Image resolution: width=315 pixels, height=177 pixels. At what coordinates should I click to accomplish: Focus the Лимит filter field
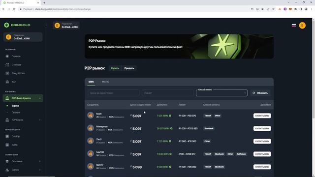pyautogui.click(x=167, y=93)
